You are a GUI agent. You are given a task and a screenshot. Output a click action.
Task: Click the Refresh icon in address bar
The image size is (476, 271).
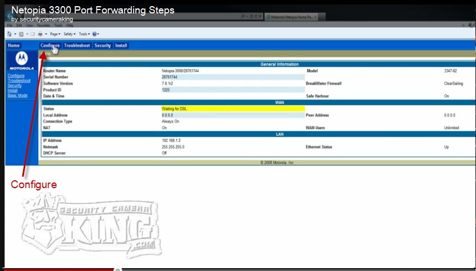(255, 16)
